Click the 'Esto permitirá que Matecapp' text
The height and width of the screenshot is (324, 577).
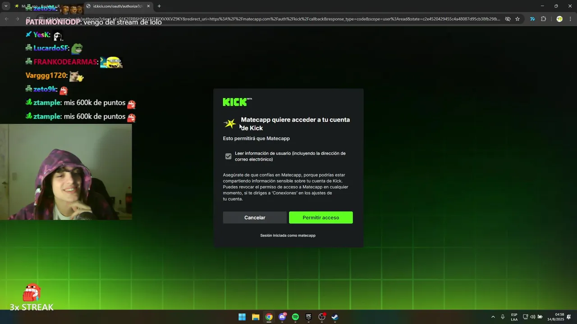tap(256, 139)
